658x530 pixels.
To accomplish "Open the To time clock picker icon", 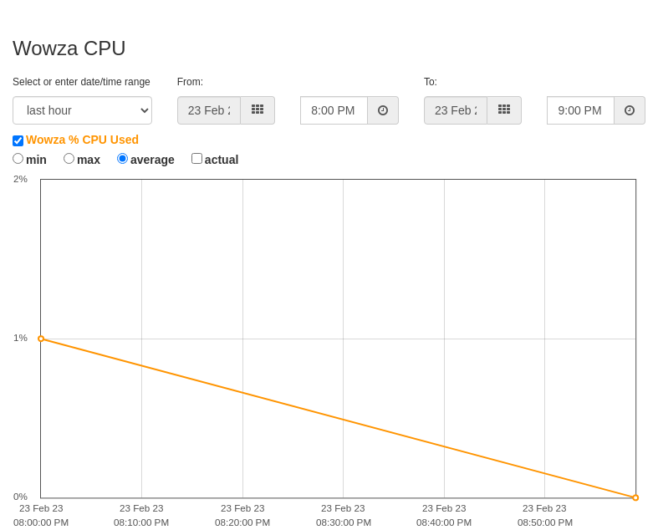I will [630, 110].
